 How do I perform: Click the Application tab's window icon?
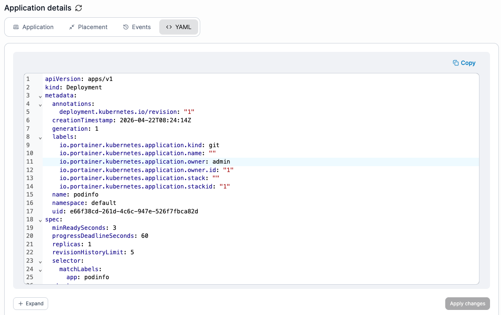(x=16, y=27)
